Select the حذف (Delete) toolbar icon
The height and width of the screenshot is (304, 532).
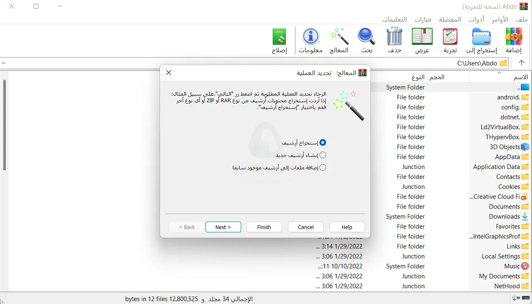[x=394, y=40]
